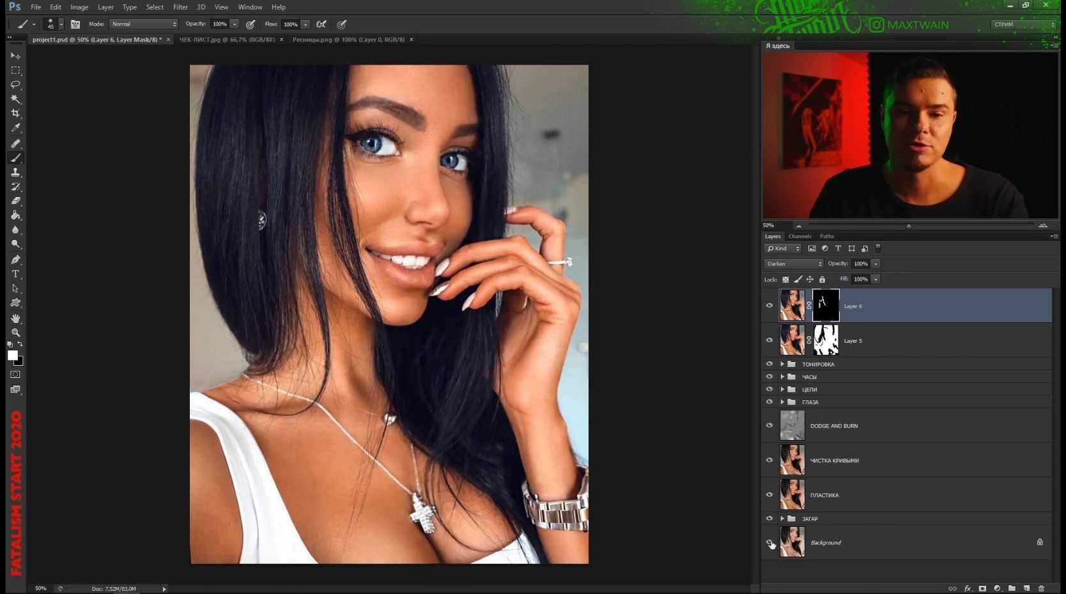Image resolution: width=1066 pixels, height=594 pixels.
Task: Select the Paint Bucket tool
Action: (x=15, y=215)
